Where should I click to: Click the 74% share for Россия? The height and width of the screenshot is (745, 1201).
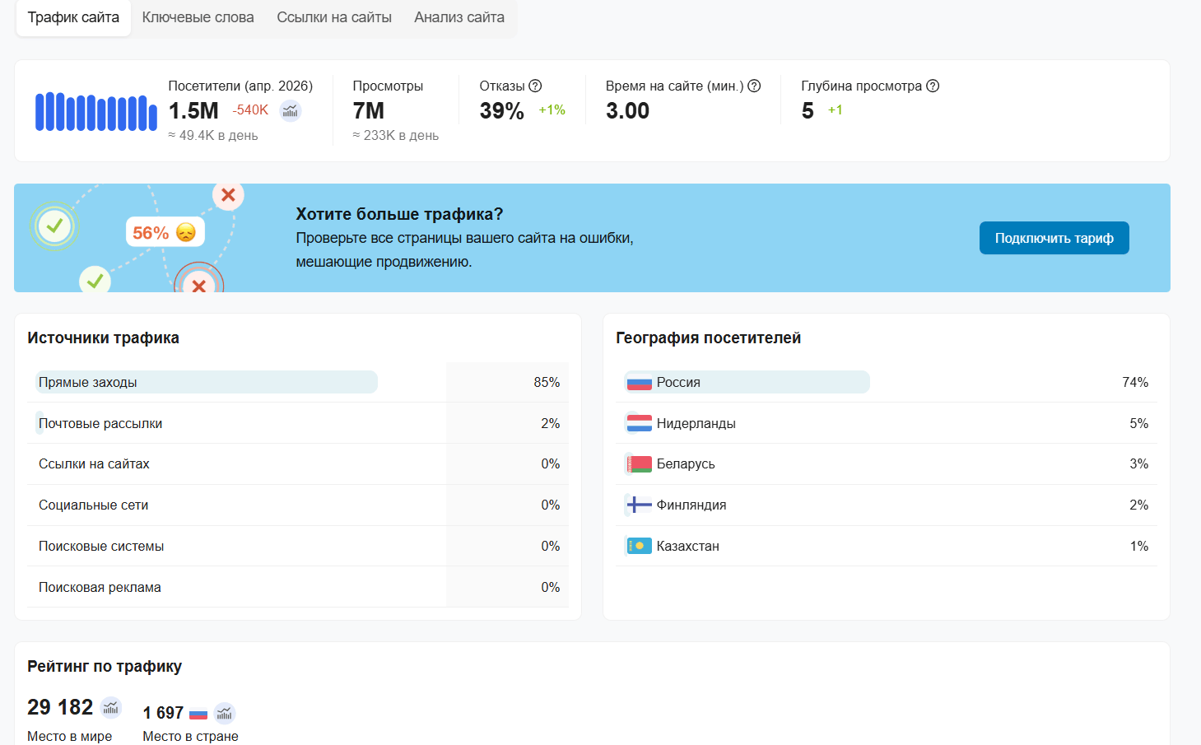click(x=1135, y=383)
